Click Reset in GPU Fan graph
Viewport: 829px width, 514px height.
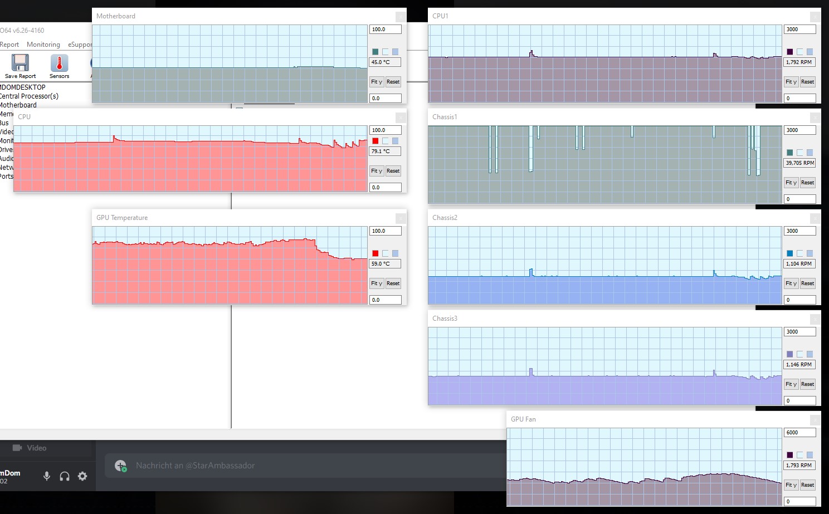(x=807, y=485)
